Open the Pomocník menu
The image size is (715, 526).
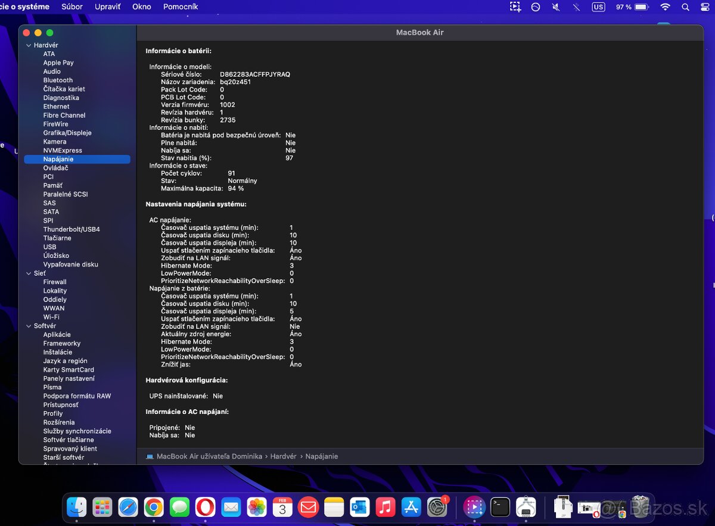pos(181,7)
